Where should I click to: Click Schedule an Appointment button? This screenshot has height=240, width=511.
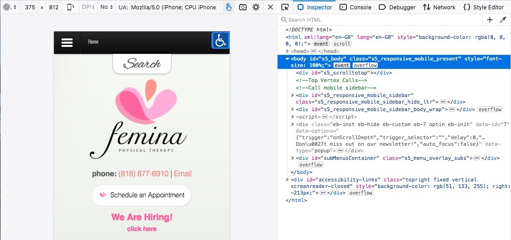pyautogui.click(x=142, y=195)
